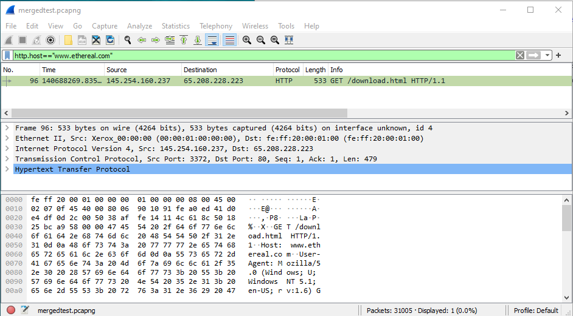The image size is (573, 316).
Task: Add a display filter button
Action: [558, 55]
